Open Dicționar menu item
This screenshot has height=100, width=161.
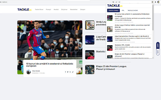pyautogui.click(x=64, y=9)
